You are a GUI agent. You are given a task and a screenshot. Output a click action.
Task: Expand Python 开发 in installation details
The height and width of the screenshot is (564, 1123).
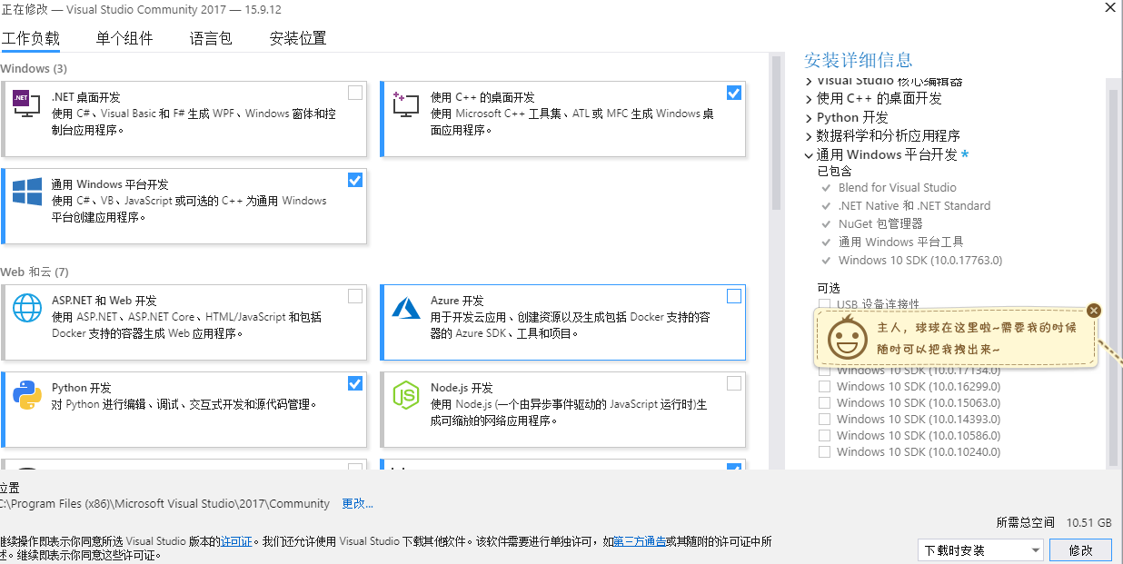click(809, 118)
